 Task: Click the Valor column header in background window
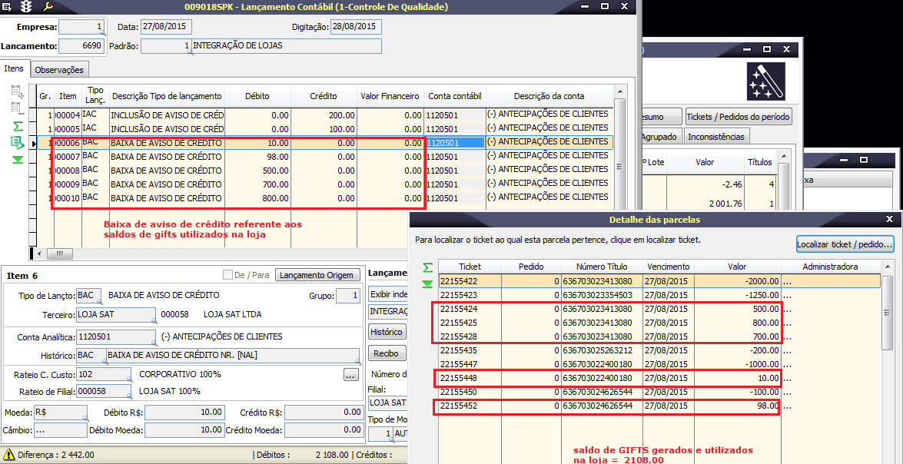point(704,162)
